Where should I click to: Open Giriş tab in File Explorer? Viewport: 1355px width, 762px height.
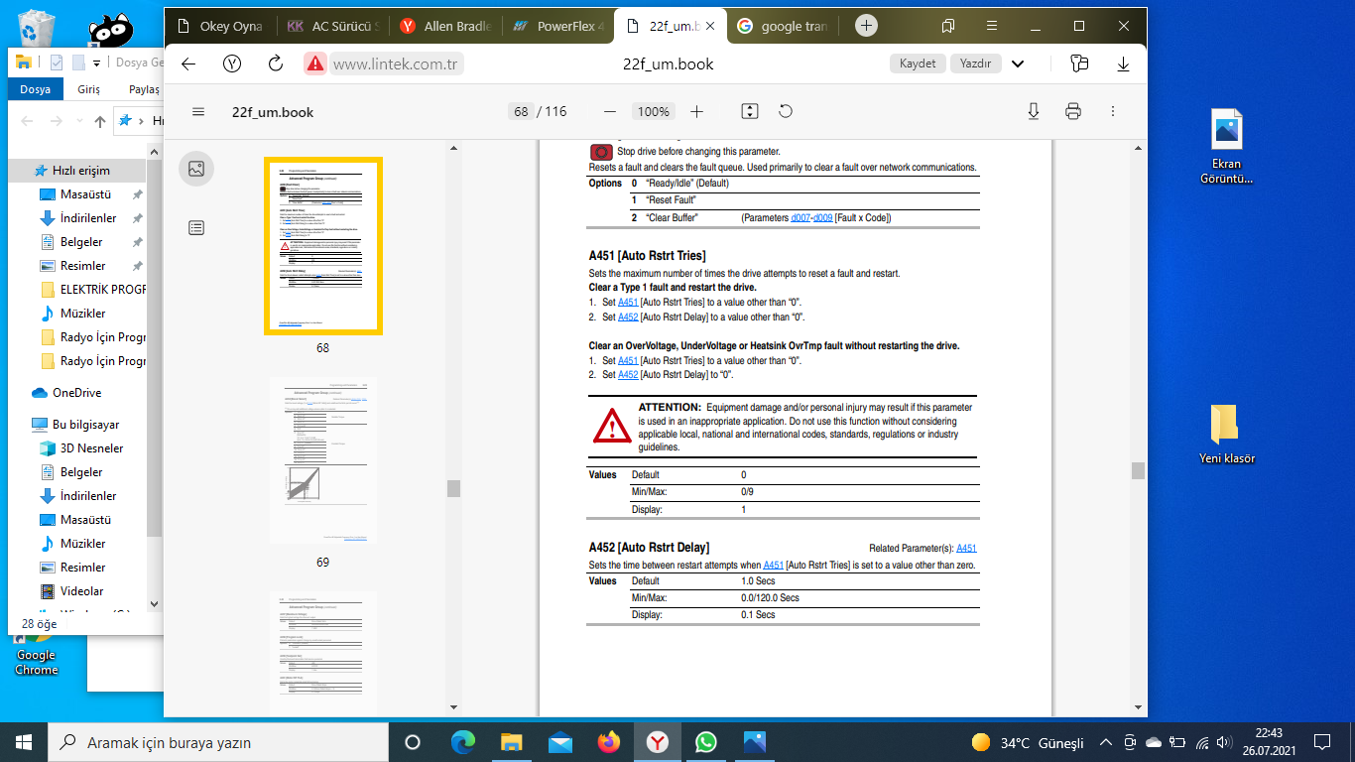pos(89,89)
